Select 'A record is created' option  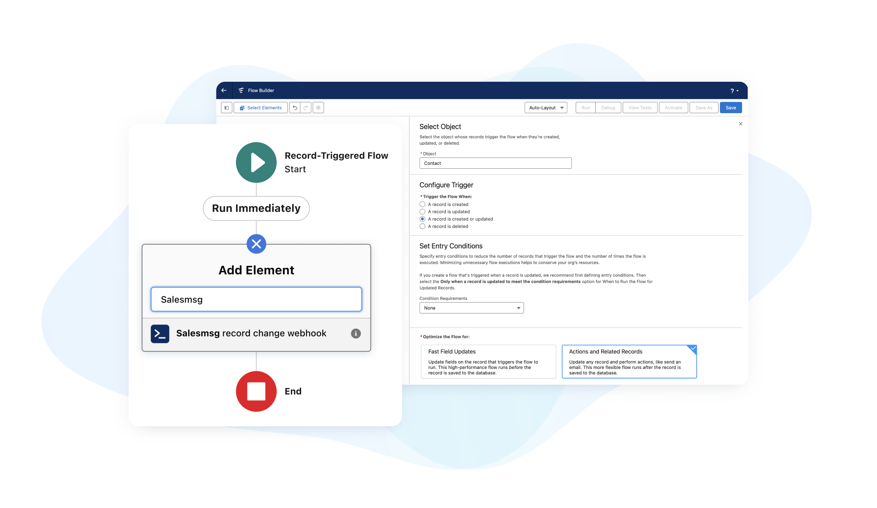pyautogui.click(x=422, y=204)
